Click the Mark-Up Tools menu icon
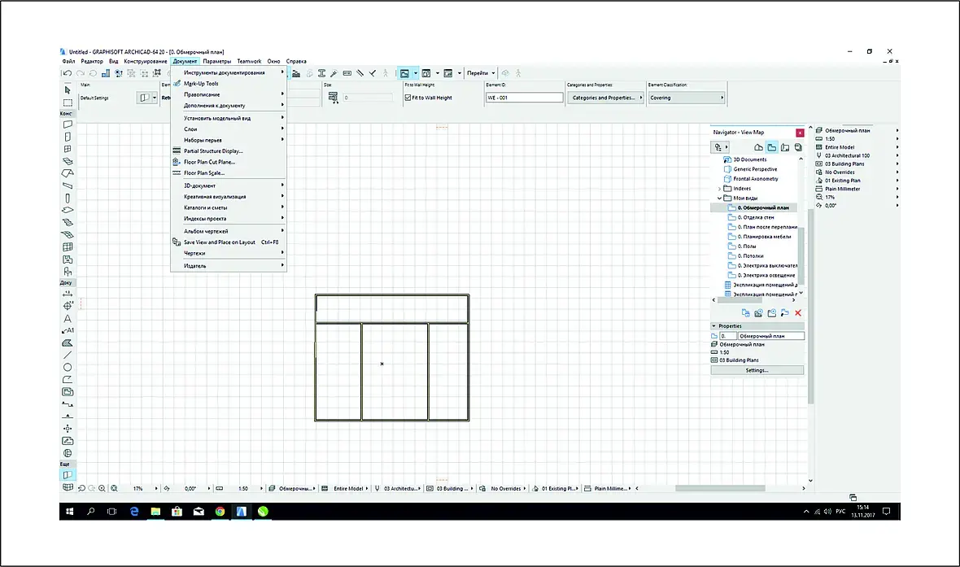This screenshot has height=567, width=960. pyautogui.click(x=177, y=83)
